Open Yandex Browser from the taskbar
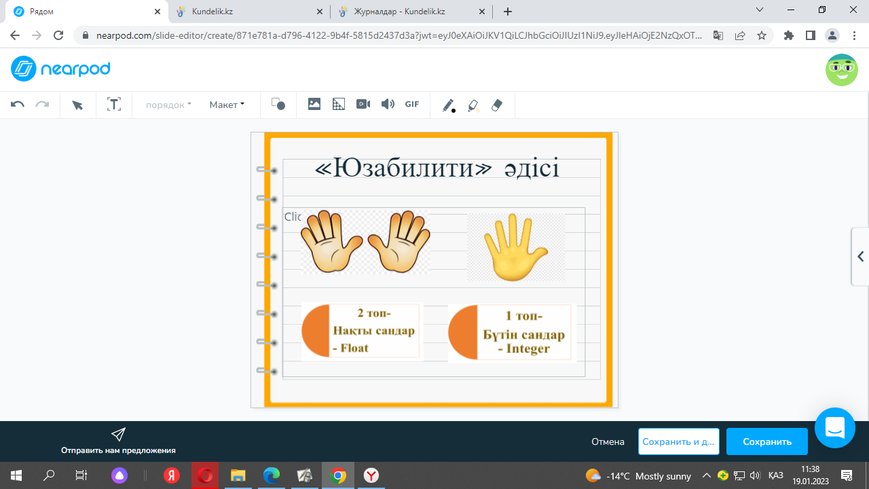869x489 pixels. (371, 475)
